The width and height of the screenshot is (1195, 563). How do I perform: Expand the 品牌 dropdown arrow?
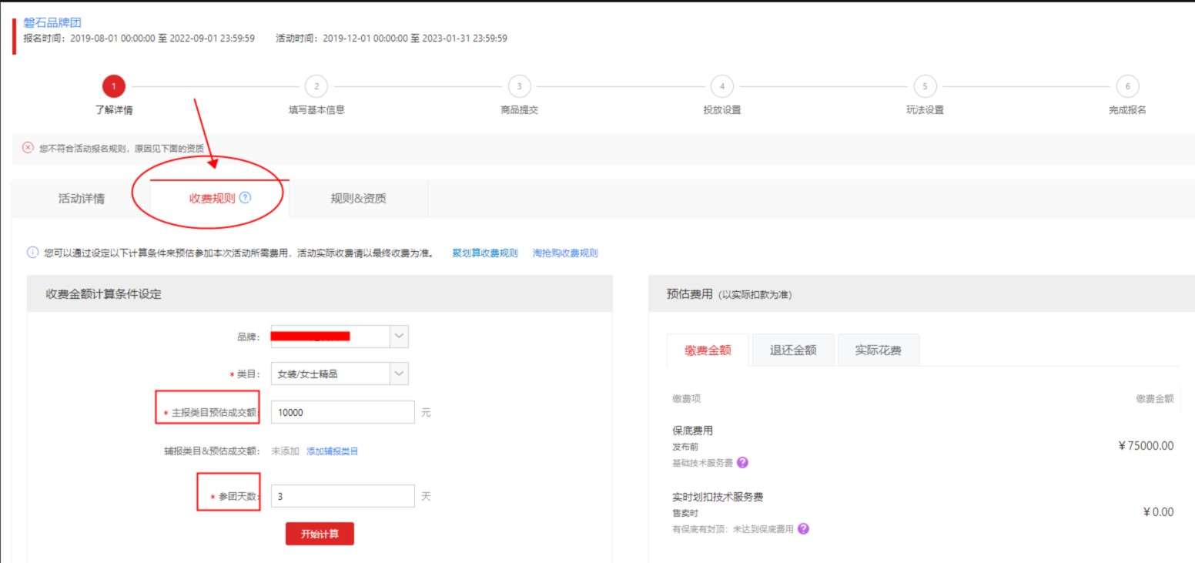399,337
